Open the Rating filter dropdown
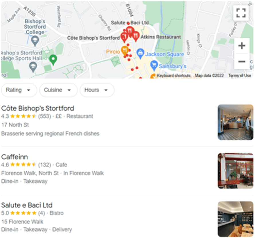Viewport: 255px width, 239px height. point(19,90)
